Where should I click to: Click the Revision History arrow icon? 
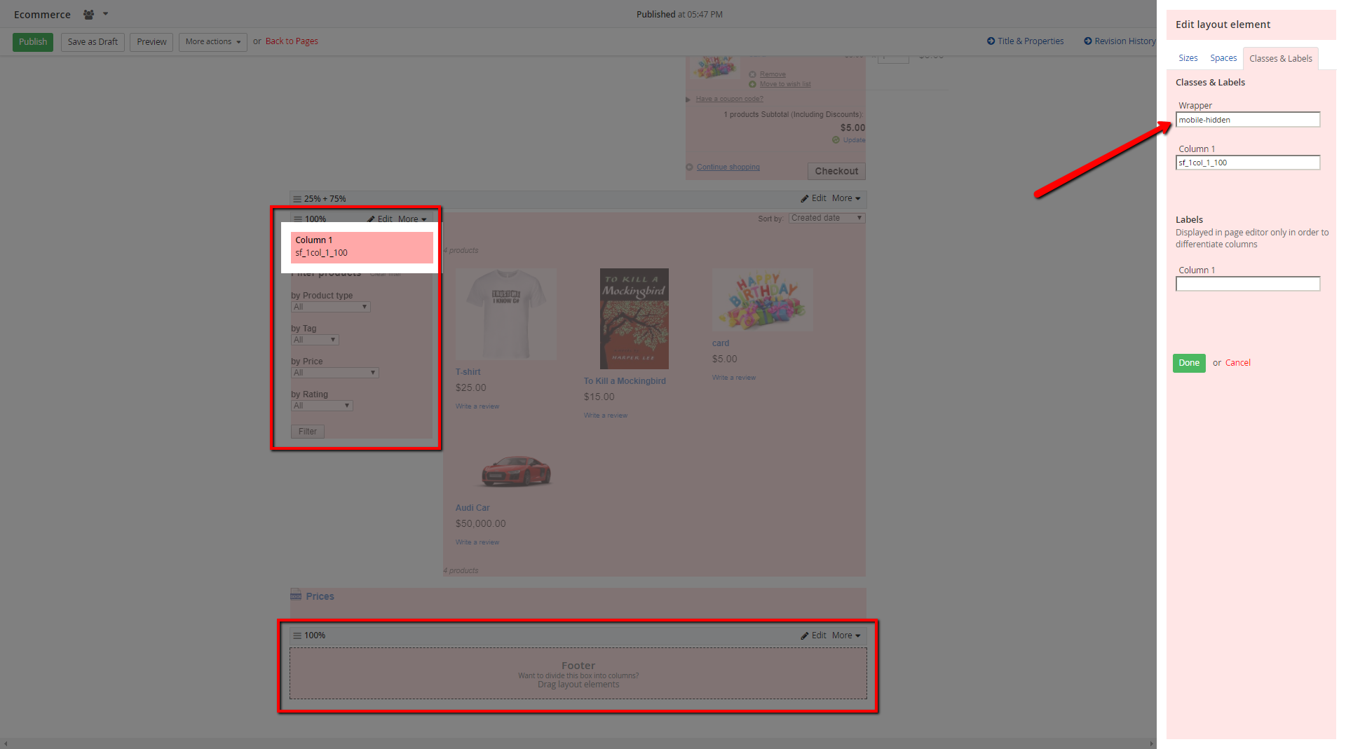pos(1088,41)
